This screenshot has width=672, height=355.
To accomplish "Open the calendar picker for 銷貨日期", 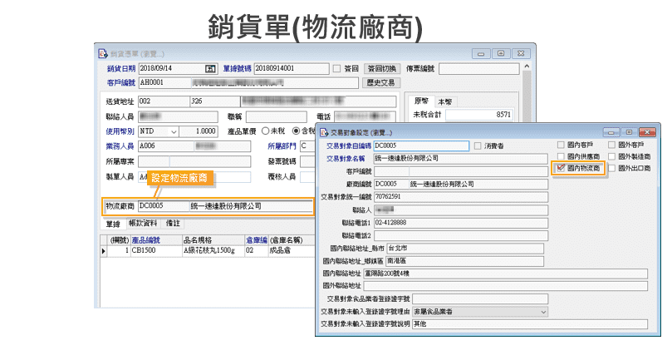I will pos(210,69).
